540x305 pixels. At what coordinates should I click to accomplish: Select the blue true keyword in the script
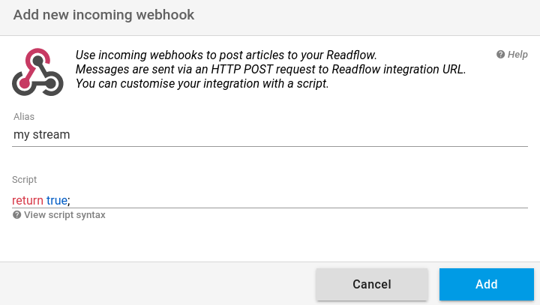click(57, 200)
